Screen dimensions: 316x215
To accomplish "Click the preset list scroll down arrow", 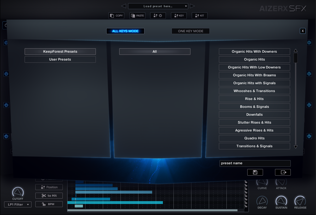I will [296, 147].
